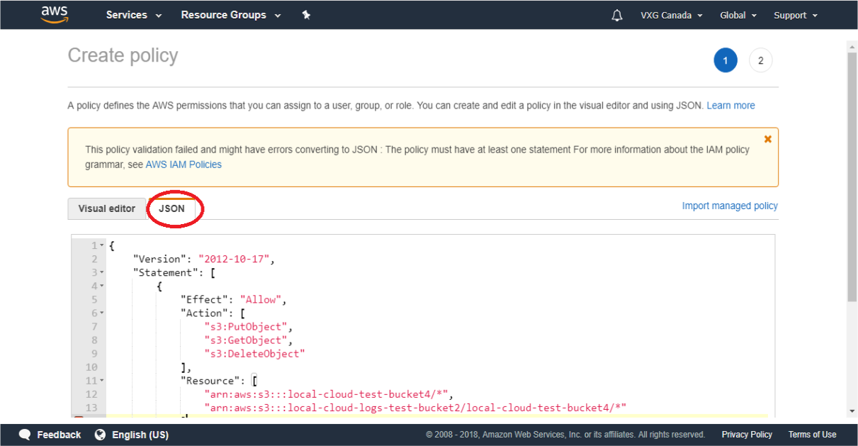Open the Support dropdown menu

(795, 16)
